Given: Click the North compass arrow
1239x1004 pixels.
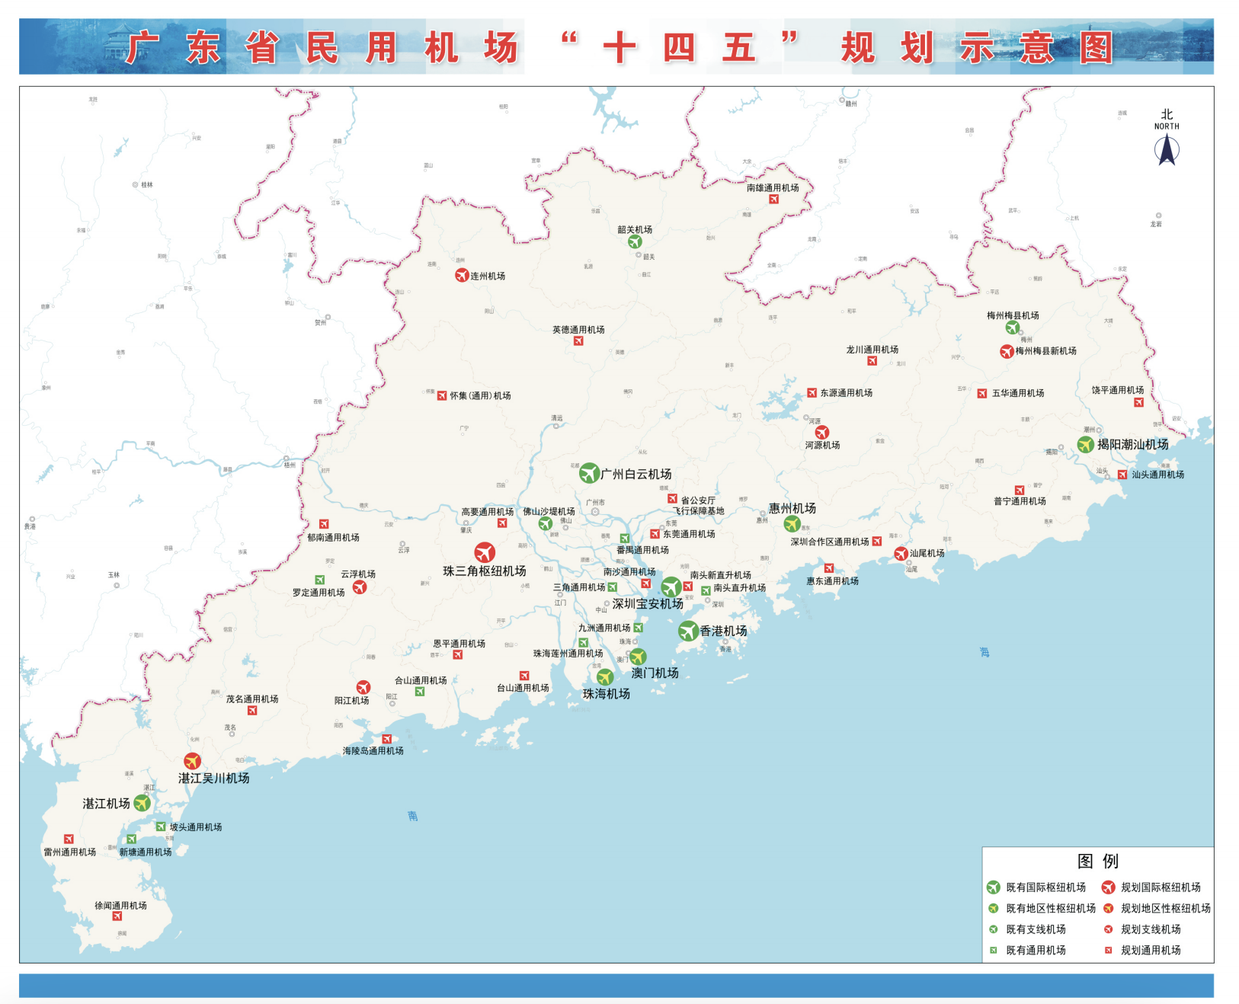Looking at the screenshot, I should click(x=1167, y=149).
